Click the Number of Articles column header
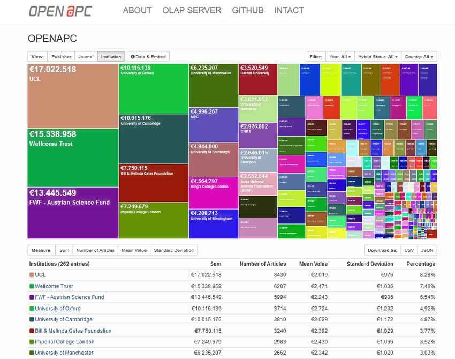455x359 pixels. (263, 264)
